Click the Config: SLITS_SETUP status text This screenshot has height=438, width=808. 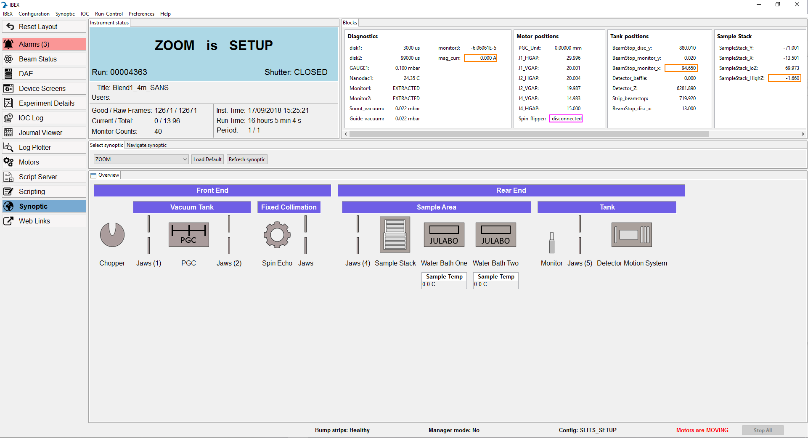click(x=588, y=430)
